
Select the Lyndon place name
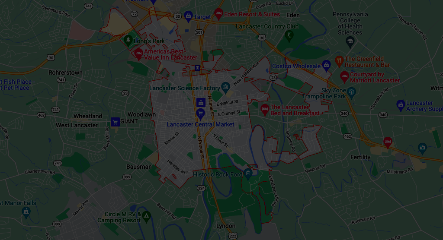coord(226,226)
